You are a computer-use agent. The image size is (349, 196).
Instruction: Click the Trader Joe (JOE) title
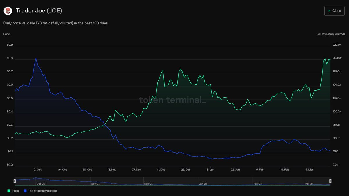pos(39,11)
